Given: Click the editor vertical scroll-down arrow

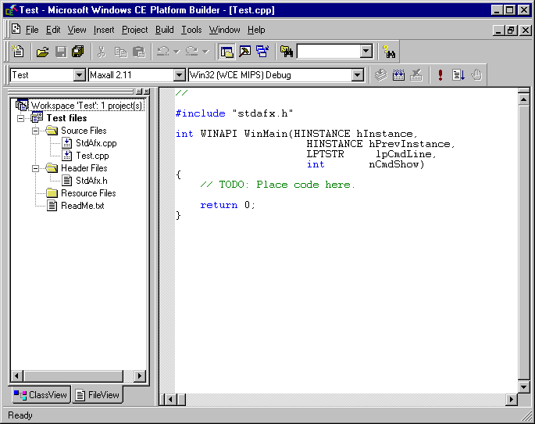Looking at the screenshot, I should point(523,387).
